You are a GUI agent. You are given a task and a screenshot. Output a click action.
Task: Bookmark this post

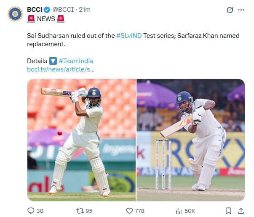point(228,211)
